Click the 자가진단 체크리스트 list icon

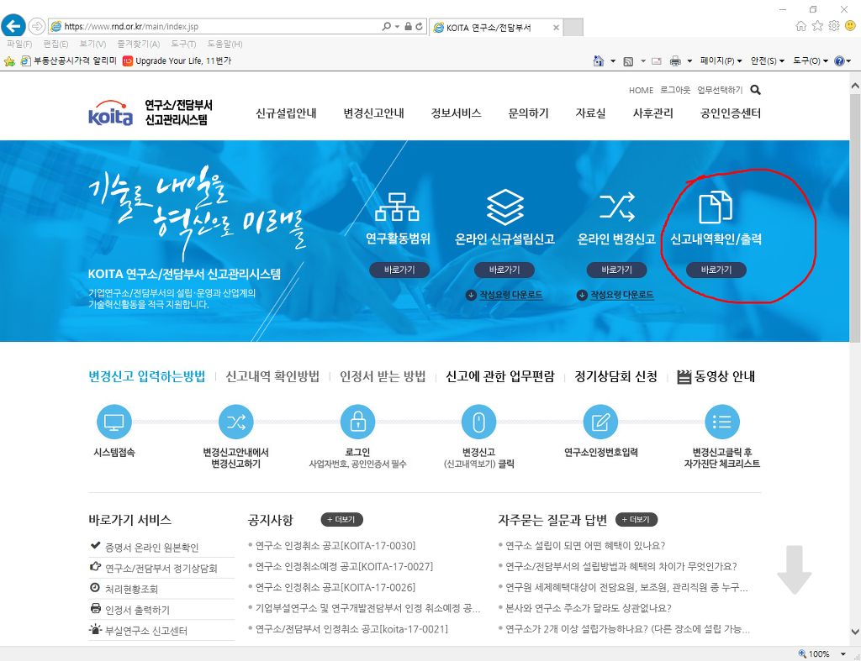click(722, 422)
